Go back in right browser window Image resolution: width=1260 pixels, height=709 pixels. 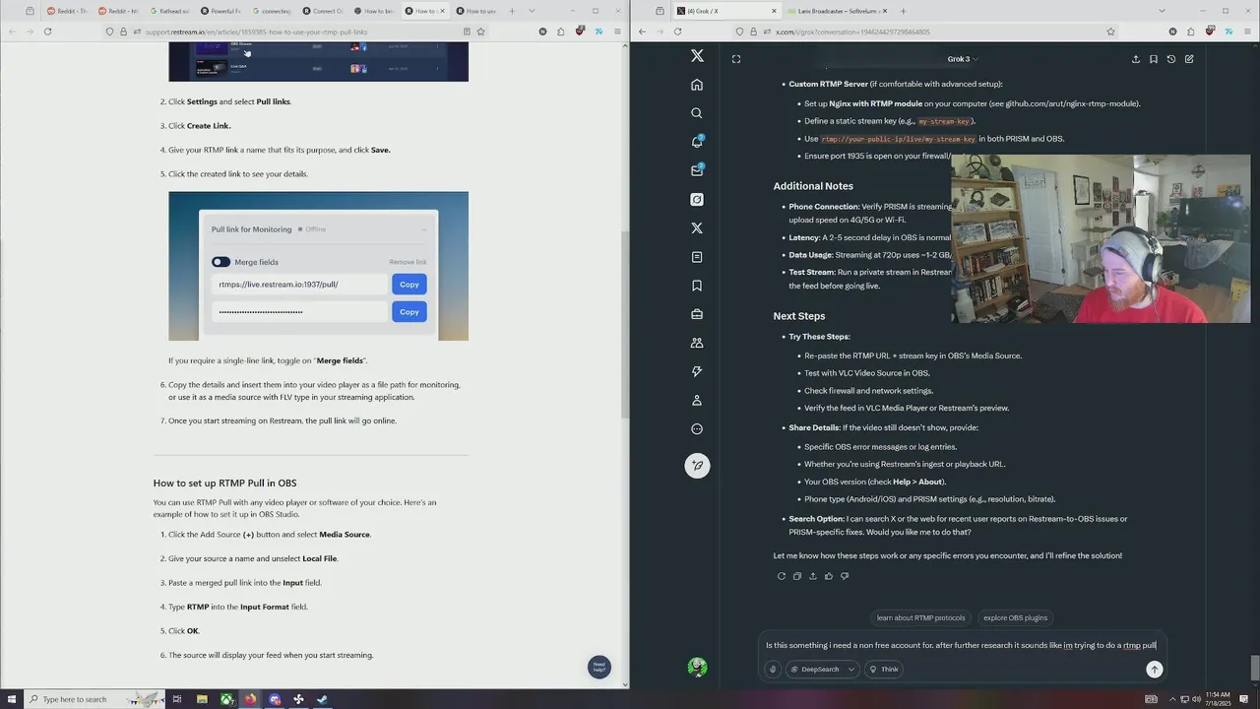coord(642,32)
